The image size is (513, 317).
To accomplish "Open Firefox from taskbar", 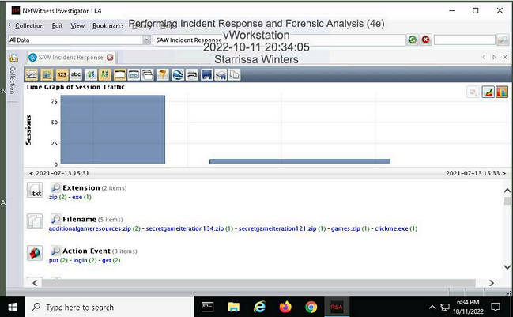I will (x=285, y=307).
